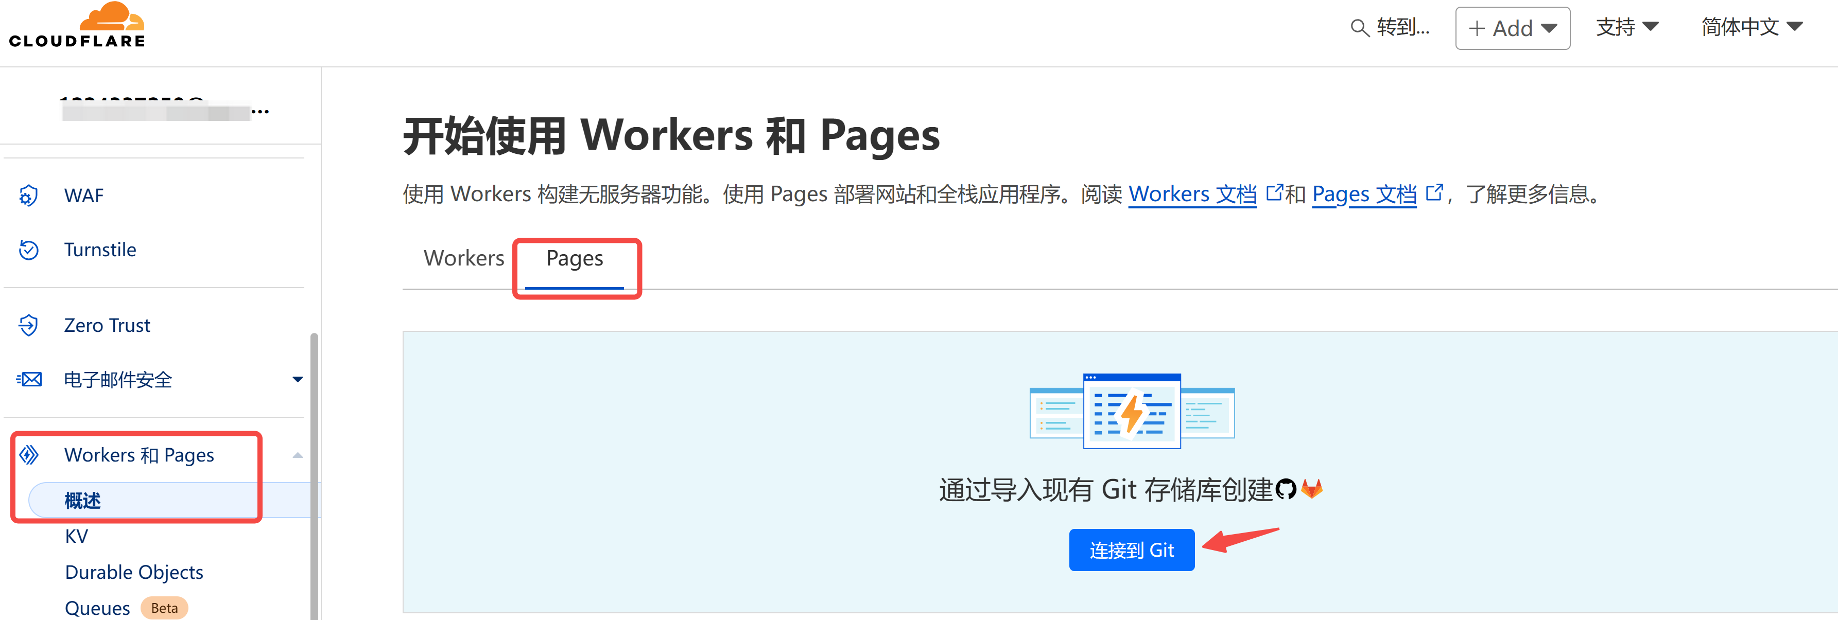Click the Cloudflare logo
The width and height of the screenshot is (1838, 620).
pyautogui.click(x=77, y=26)
